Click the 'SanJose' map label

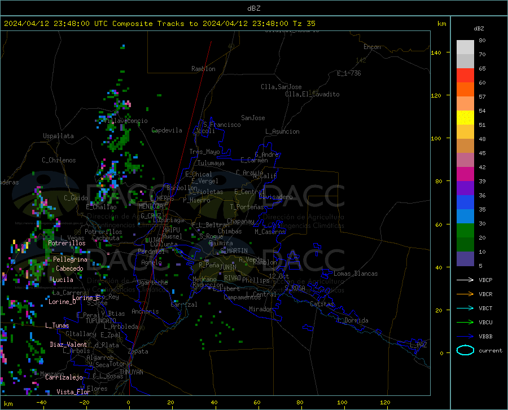[x=253, y=118]
